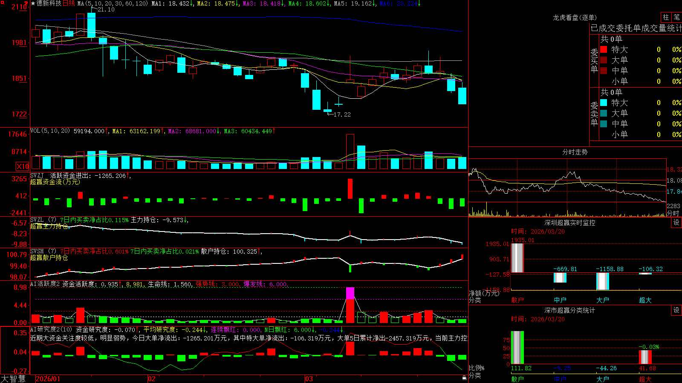Click red 特大 swatch in 委买单 legend
The width and height of the screenshot is (682, 383).
(604, 49)
